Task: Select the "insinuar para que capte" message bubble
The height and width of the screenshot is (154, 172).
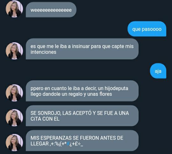Action: coord(82,49)
